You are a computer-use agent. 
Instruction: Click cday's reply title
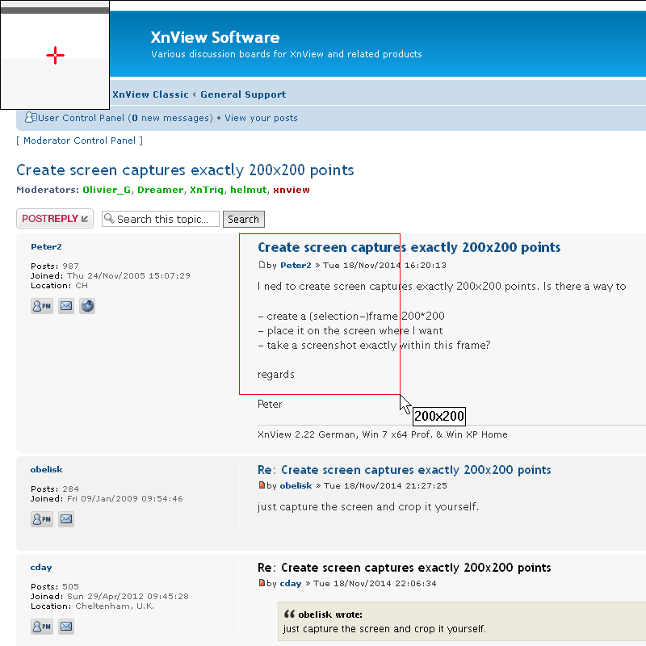point(405,568)
